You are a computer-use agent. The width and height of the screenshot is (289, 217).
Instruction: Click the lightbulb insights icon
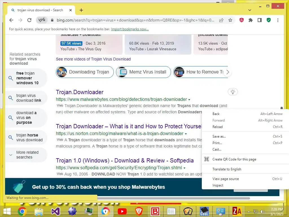233,92
